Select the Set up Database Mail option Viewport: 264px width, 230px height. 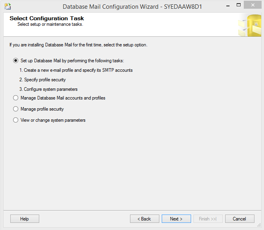point(16,61)
